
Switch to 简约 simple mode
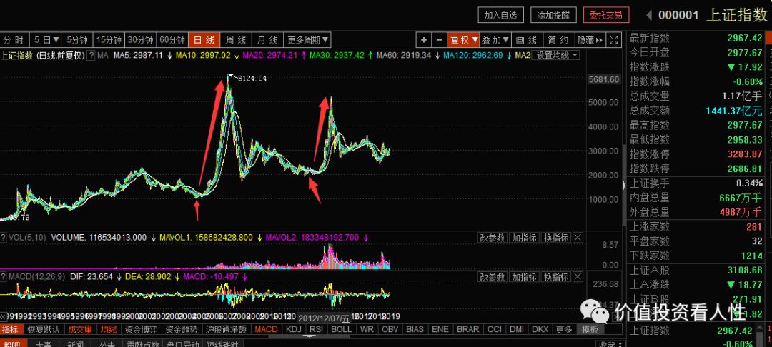558,40
